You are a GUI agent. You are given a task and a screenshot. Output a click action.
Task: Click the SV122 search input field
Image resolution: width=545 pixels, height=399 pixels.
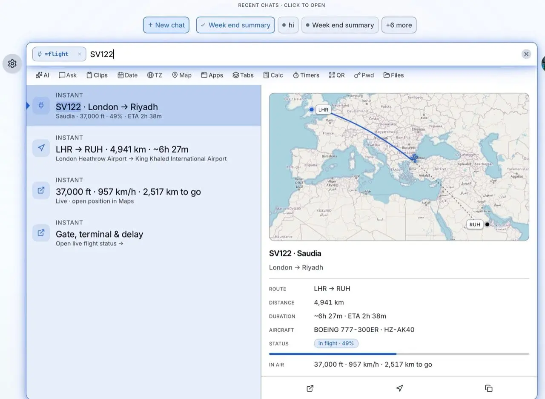(x=303, y=54)
